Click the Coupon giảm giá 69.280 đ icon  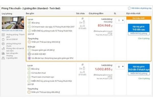coord(30,50)
